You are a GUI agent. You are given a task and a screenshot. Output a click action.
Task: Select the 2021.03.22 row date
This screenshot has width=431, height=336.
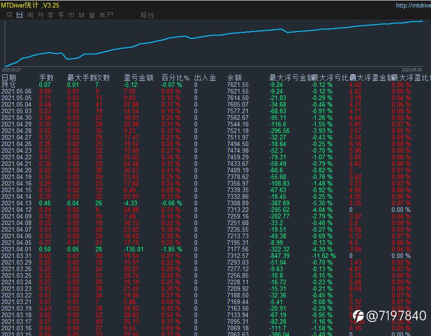point(16,295)
